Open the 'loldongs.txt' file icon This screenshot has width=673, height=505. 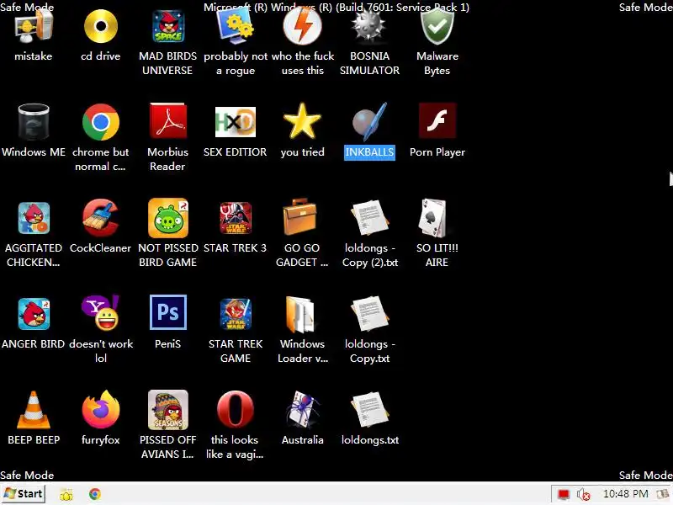pyautogui.click(x=369, y=410)
